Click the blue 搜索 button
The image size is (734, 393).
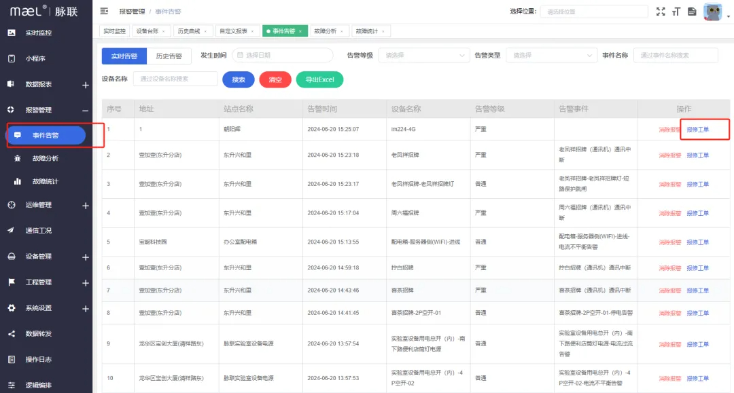point(239,79)
